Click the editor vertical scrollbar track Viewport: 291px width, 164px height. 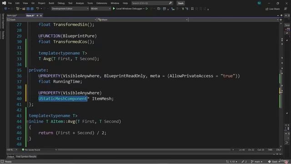tap(281, 85)
